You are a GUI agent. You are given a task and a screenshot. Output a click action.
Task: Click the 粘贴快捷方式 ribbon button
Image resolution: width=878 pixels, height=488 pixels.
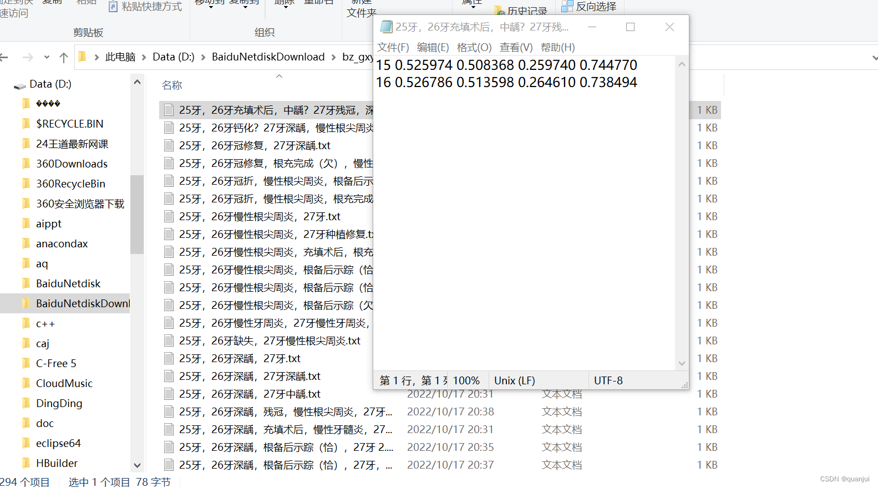[145, 7]
